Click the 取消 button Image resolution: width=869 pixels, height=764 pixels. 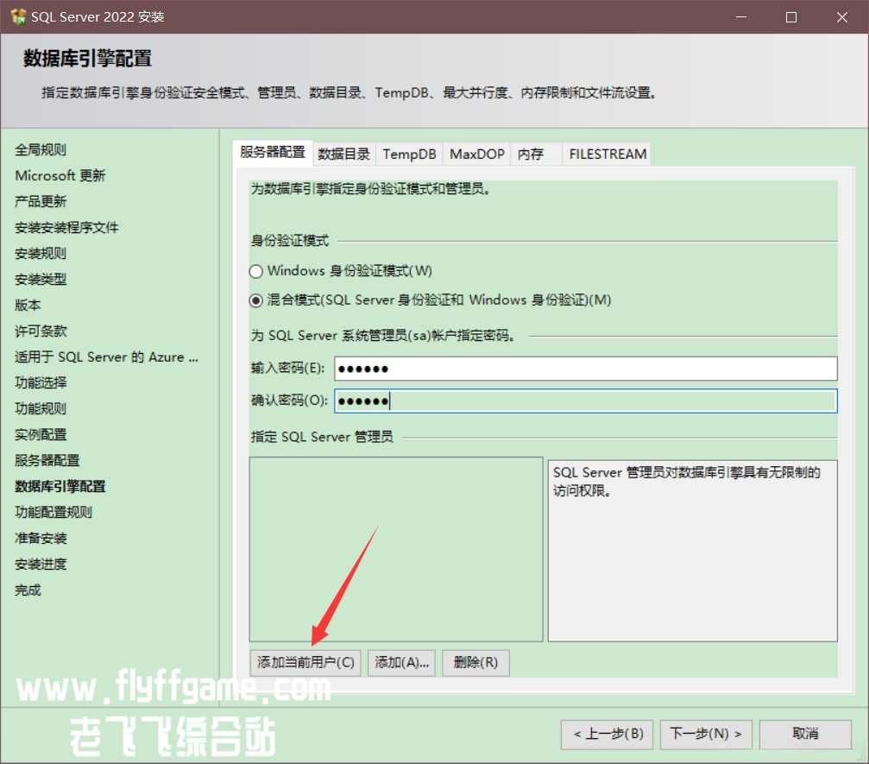click(x=805, y=734)
